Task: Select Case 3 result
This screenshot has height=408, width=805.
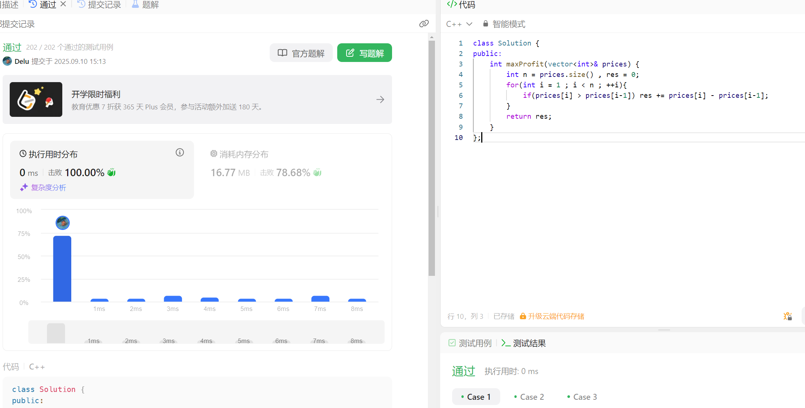Action: (582, 397)
